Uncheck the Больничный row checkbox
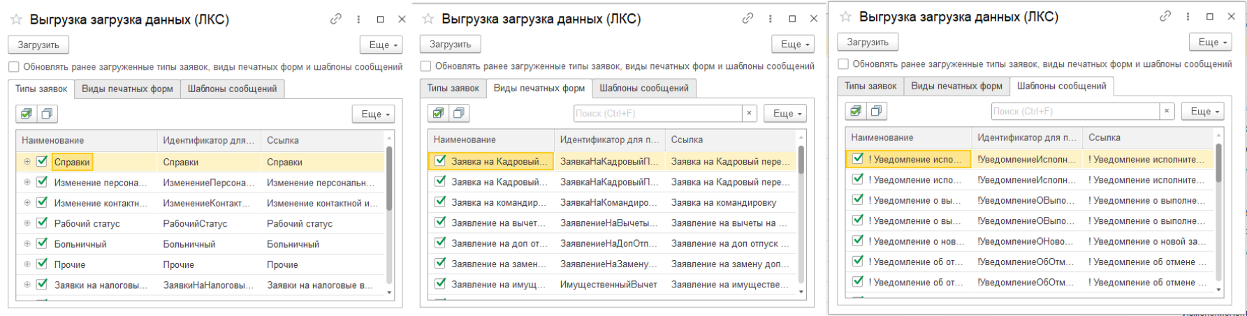 coord(42,243)
